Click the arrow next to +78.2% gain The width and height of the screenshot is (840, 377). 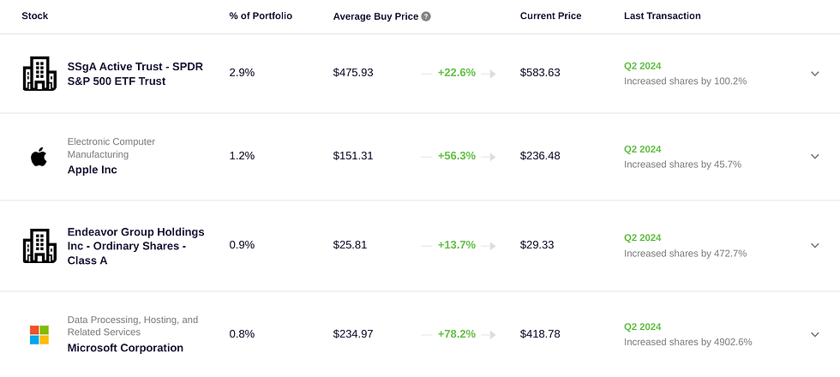(x=489, y=335)
